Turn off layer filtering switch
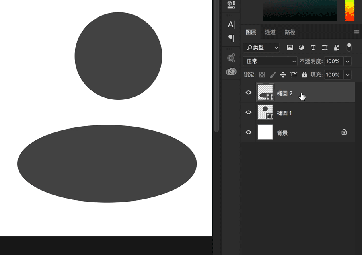The image size is (362, 255). [349, 47]
